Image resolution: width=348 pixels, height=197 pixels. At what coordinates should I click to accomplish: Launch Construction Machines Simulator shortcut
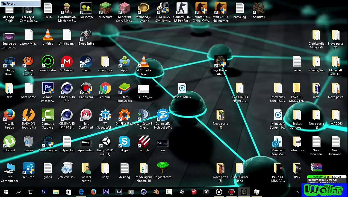tap(67, 13)
